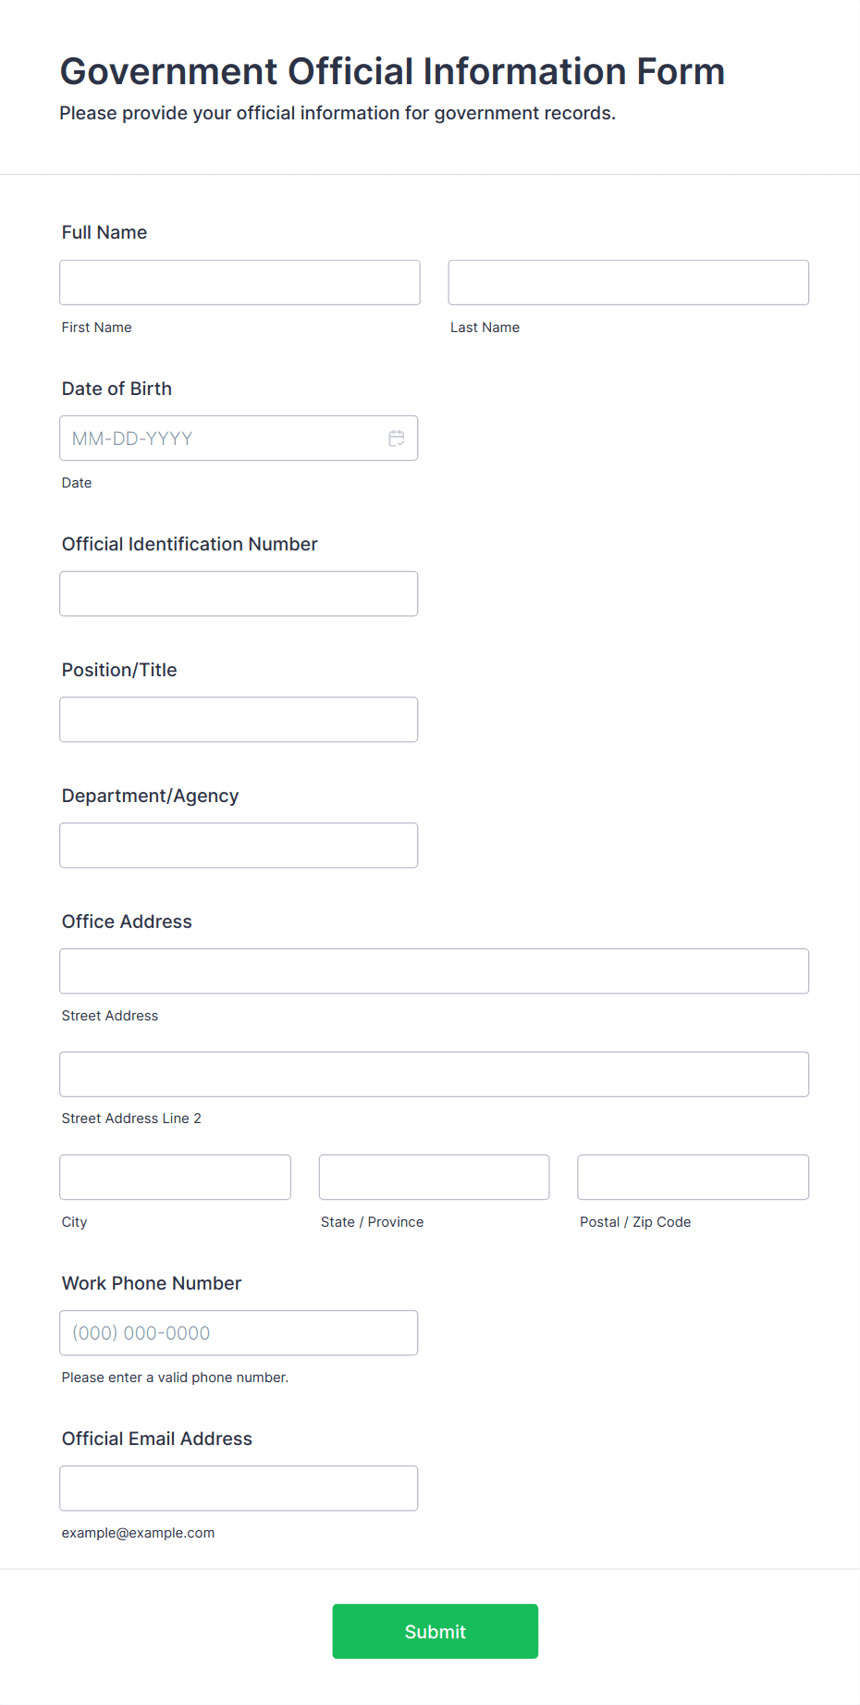Focus the Postal / Zip Code field
Screen dimensions: 860x1705
(694, 1178)
